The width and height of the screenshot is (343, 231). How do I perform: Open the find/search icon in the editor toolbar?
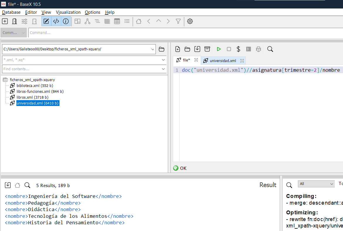[x=270, y=49]
